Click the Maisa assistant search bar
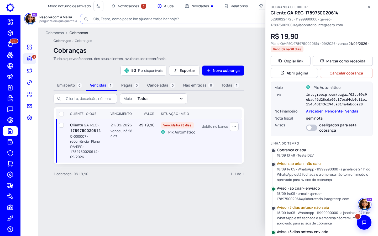 [173, 19]
